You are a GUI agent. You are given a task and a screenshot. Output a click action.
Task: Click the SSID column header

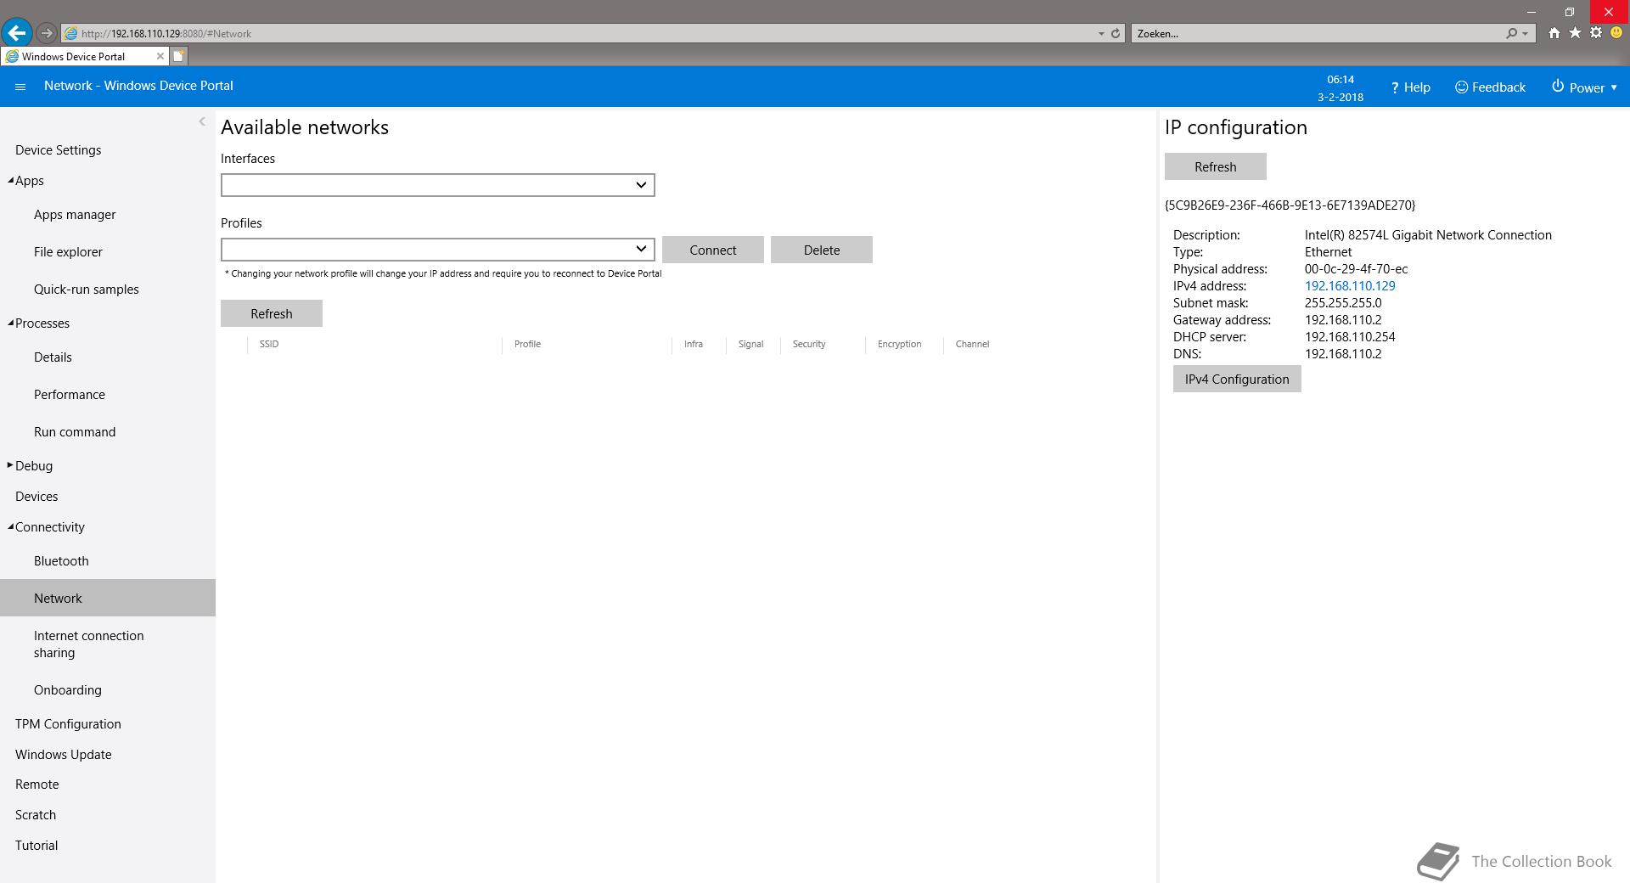click(269, 344)
